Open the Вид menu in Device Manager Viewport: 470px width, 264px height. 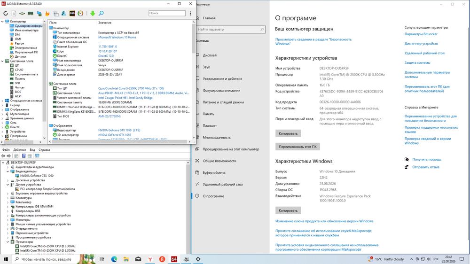tap(32, 150)
